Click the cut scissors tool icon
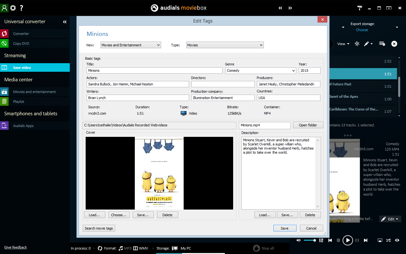 357,44
